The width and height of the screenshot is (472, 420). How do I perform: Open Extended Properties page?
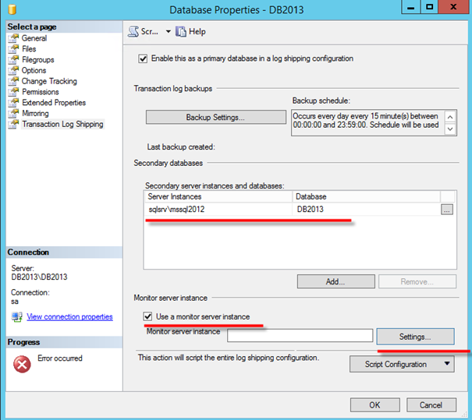pyautogui.click(x=53, y=103)
